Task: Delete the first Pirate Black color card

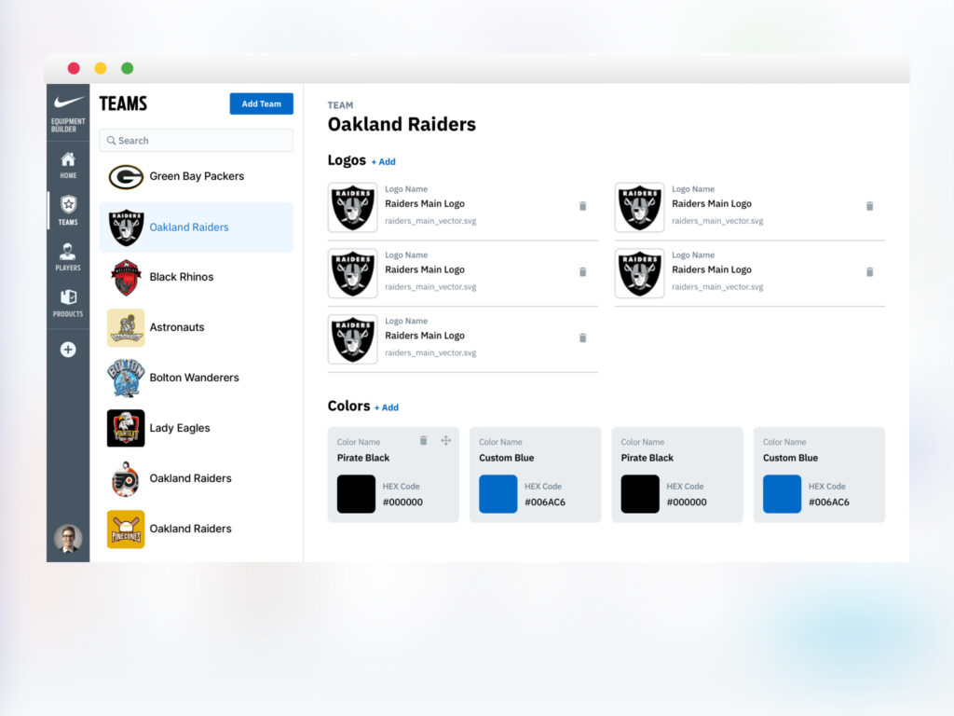Action: [x=424, y=440]
